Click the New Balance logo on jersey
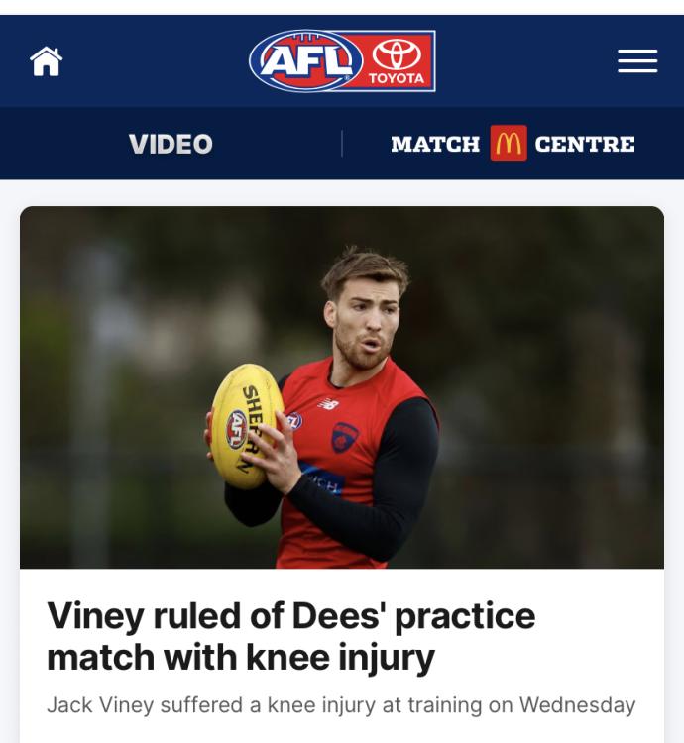The width and height of the screenshot is (684, 743). pyautogui.click(x=329, y=405)
